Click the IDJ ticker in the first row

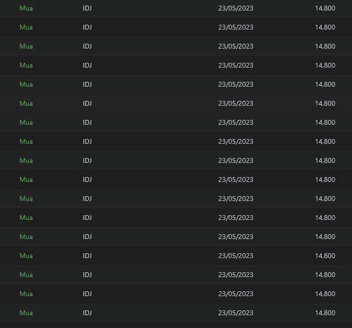(87, 8)
